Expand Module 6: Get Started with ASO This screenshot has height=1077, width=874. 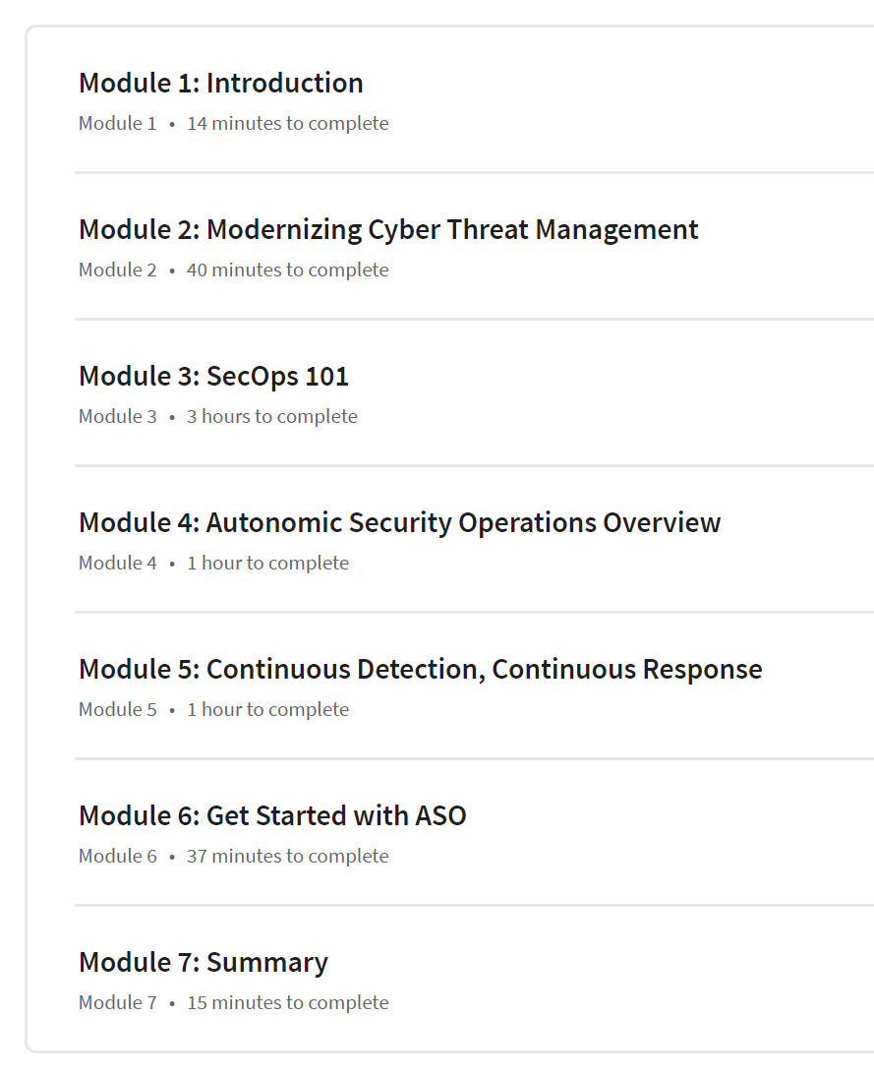tap(272, 816)
